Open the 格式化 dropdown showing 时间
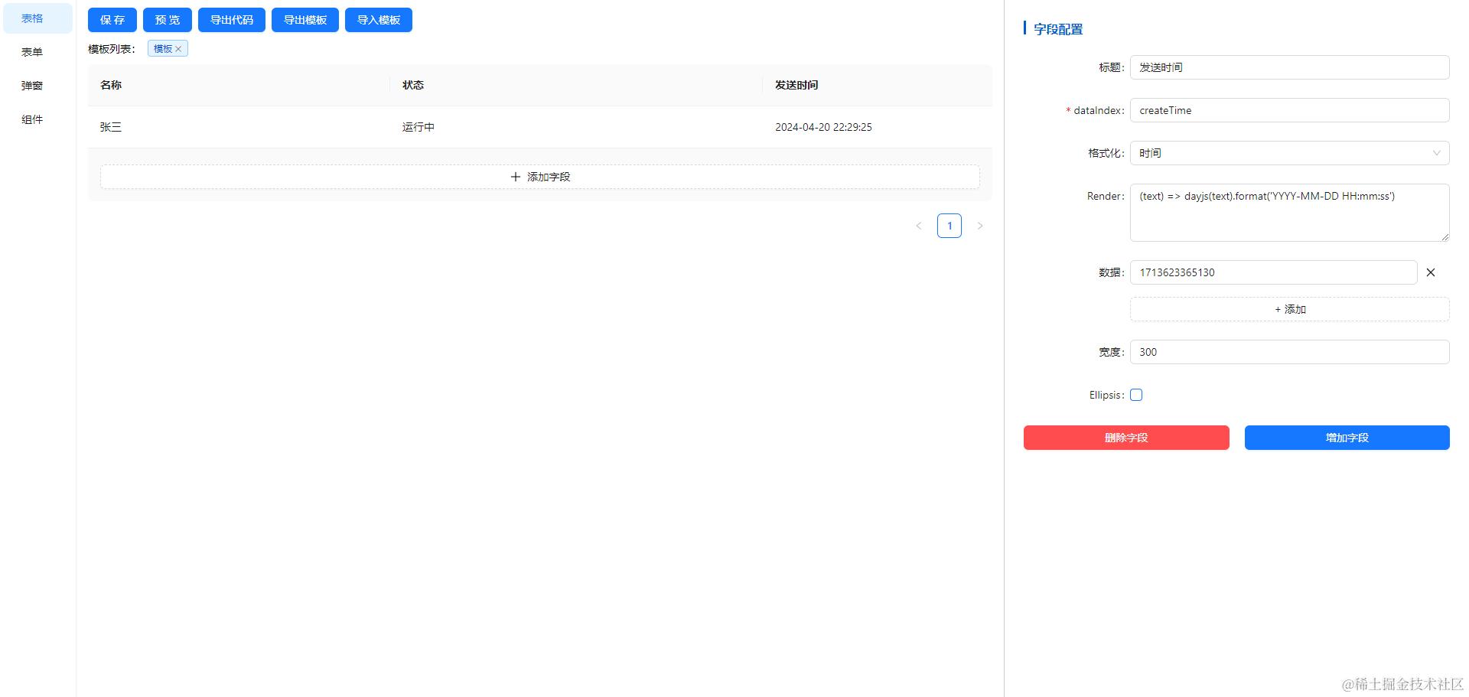The height and width of the screenshot is (697, 1469). [x=1289, y=153]
